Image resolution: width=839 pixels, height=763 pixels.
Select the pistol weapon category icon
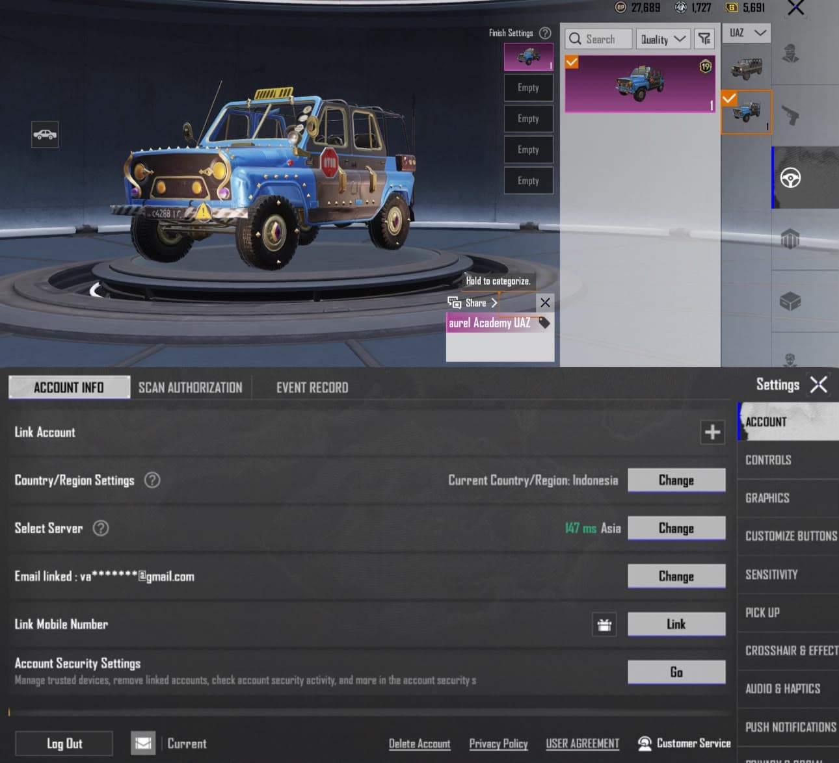(790, 116)
